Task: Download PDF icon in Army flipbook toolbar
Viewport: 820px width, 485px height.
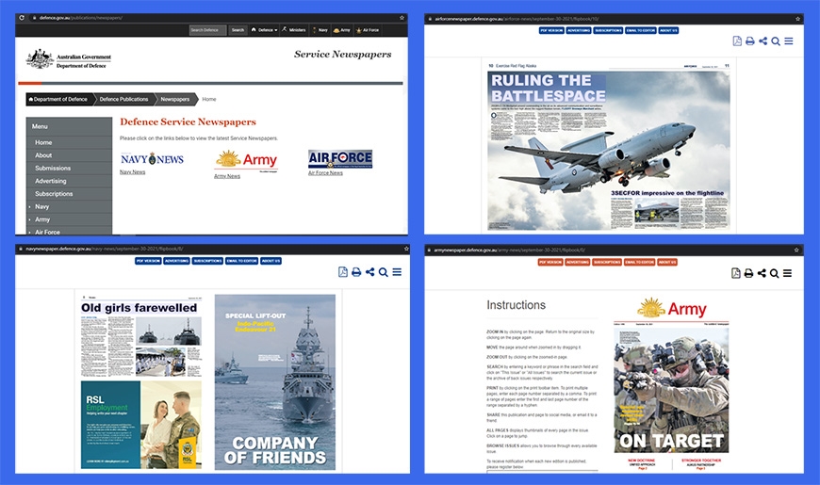Action: click(736, 273)
